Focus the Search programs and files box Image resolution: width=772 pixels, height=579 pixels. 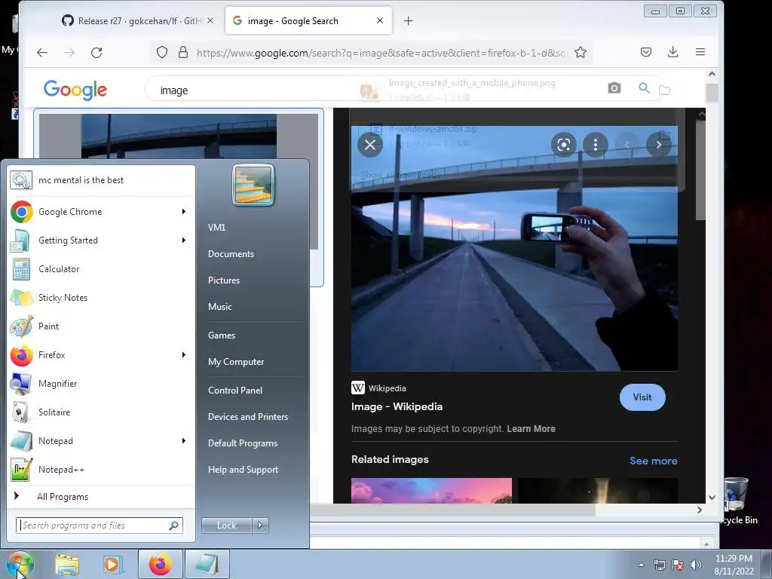click(99, 525)
